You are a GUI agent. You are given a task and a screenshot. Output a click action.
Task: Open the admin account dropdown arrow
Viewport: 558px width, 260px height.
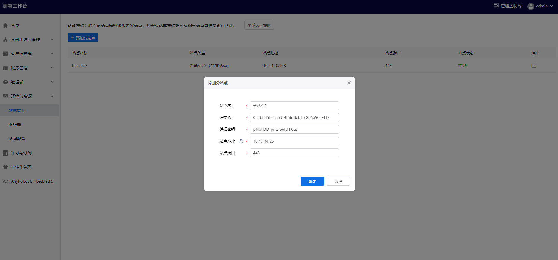(551, 6)
